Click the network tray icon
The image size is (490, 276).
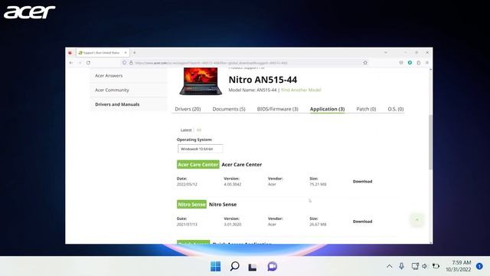coord(415,266)
